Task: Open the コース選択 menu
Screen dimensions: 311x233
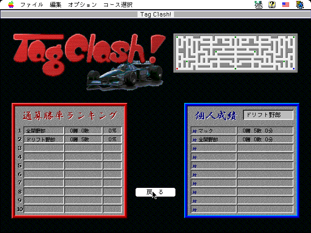Action: [118, 4]
